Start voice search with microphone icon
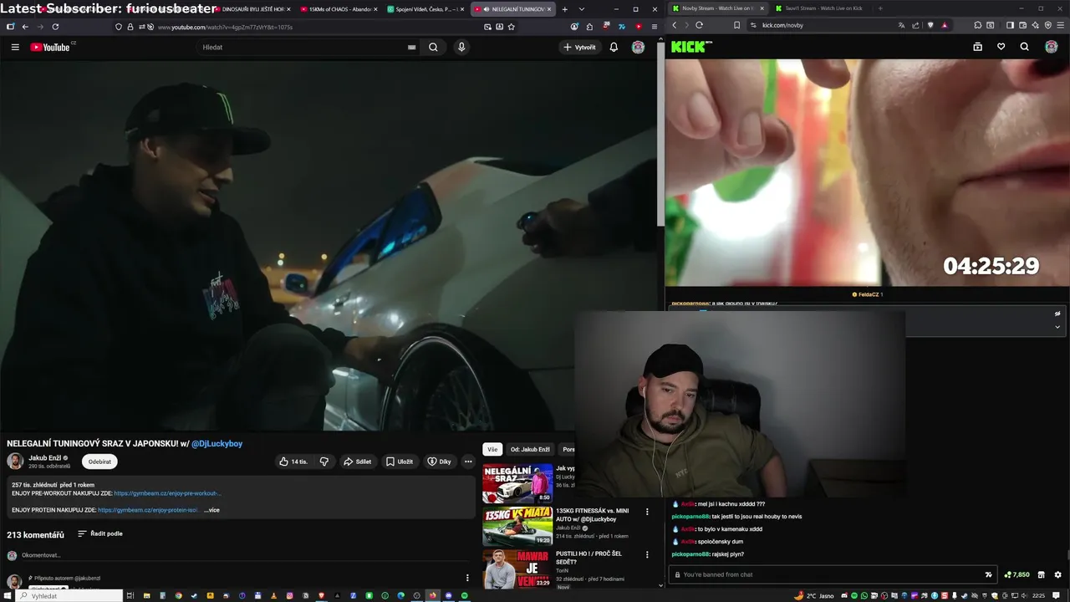The image size is (1070, 602). 461,47
